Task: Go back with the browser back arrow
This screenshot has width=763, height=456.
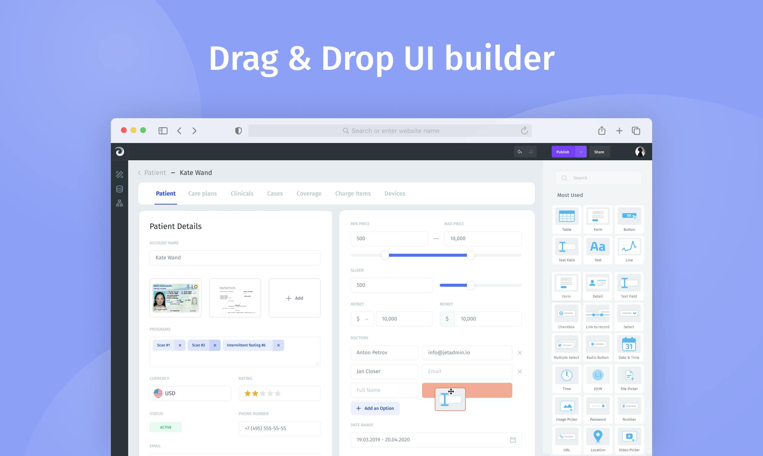Action: pos(179,131)
